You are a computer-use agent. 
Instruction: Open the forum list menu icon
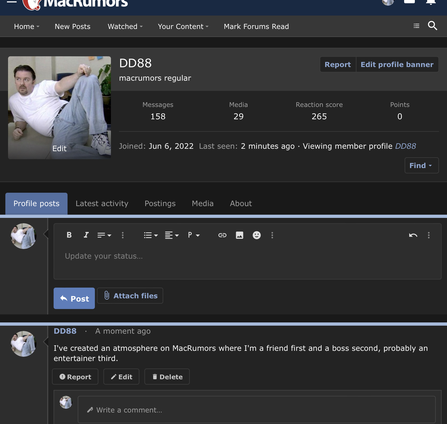(416, 26)
